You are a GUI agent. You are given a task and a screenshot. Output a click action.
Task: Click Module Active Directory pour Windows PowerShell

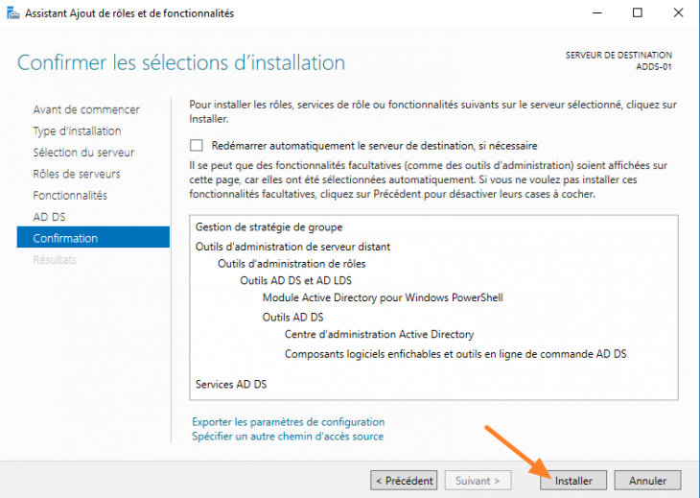coord(383,297)
